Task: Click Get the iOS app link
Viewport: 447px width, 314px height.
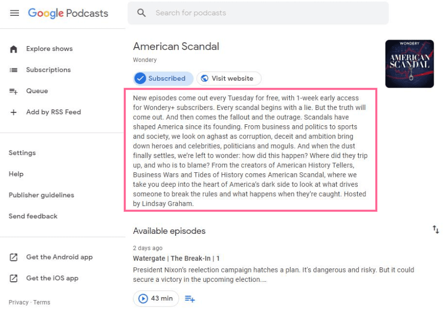Action: 44,278
